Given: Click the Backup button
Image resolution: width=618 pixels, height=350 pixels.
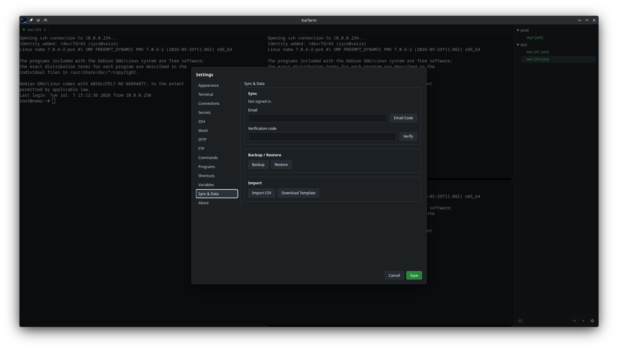Looking at the screenshot, I should (258, 165).
